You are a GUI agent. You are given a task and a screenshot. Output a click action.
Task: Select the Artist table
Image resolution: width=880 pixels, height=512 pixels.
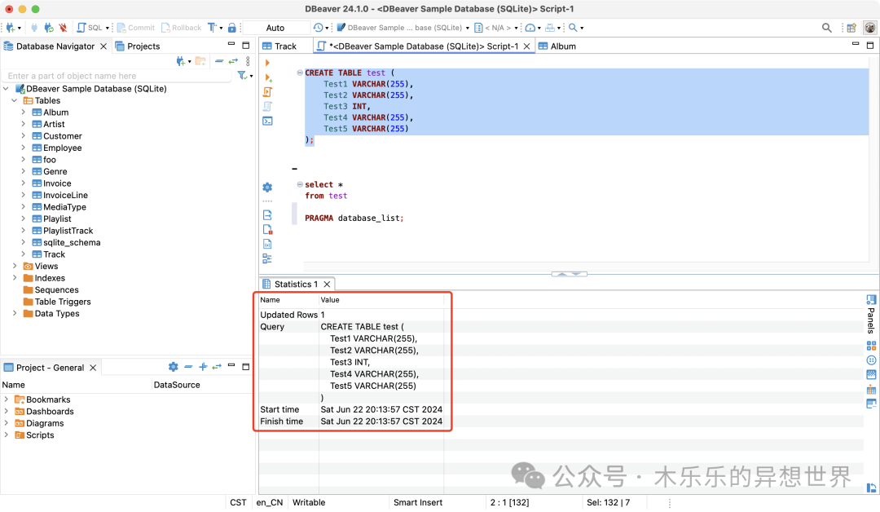pos(54,124)
